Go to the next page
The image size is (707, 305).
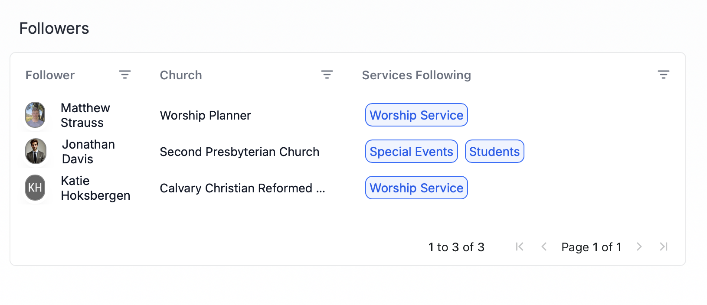pyautogui.click(x=639, y=247)
